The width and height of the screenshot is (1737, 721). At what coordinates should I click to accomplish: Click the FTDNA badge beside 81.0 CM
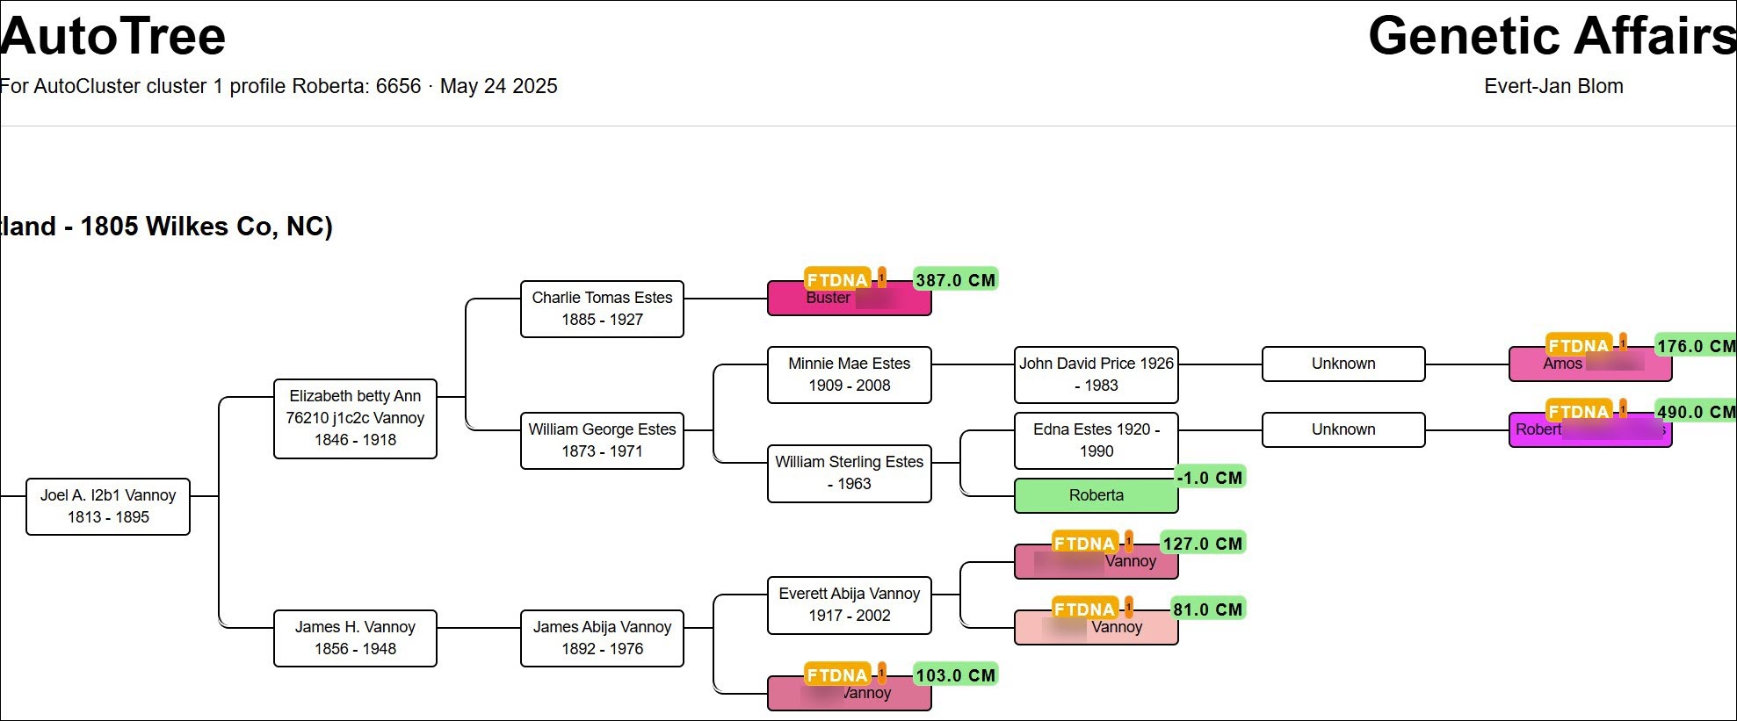[1084, 609]
